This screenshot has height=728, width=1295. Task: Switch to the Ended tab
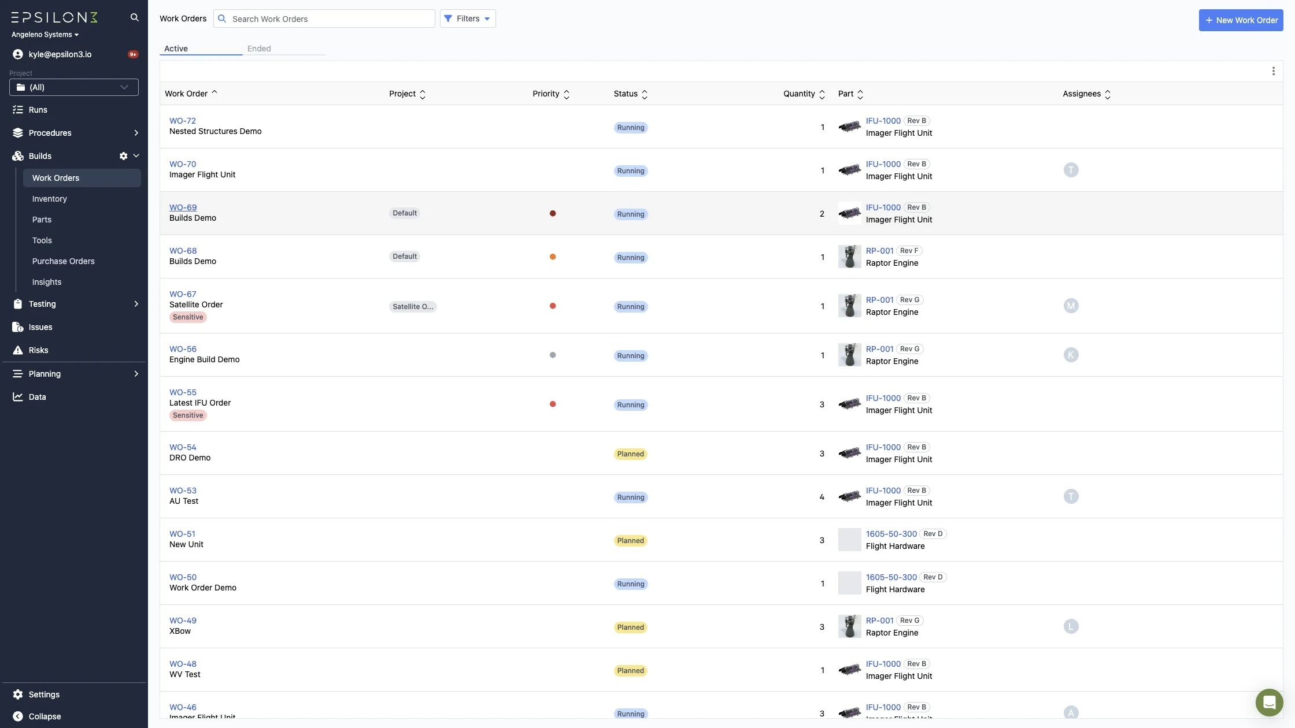(x=259, y=49)
